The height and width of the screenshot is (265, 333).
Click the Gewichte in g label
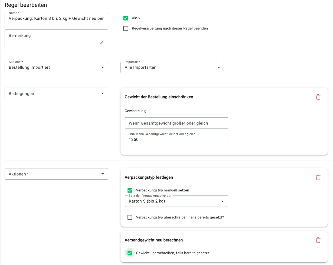click(135, 111)
